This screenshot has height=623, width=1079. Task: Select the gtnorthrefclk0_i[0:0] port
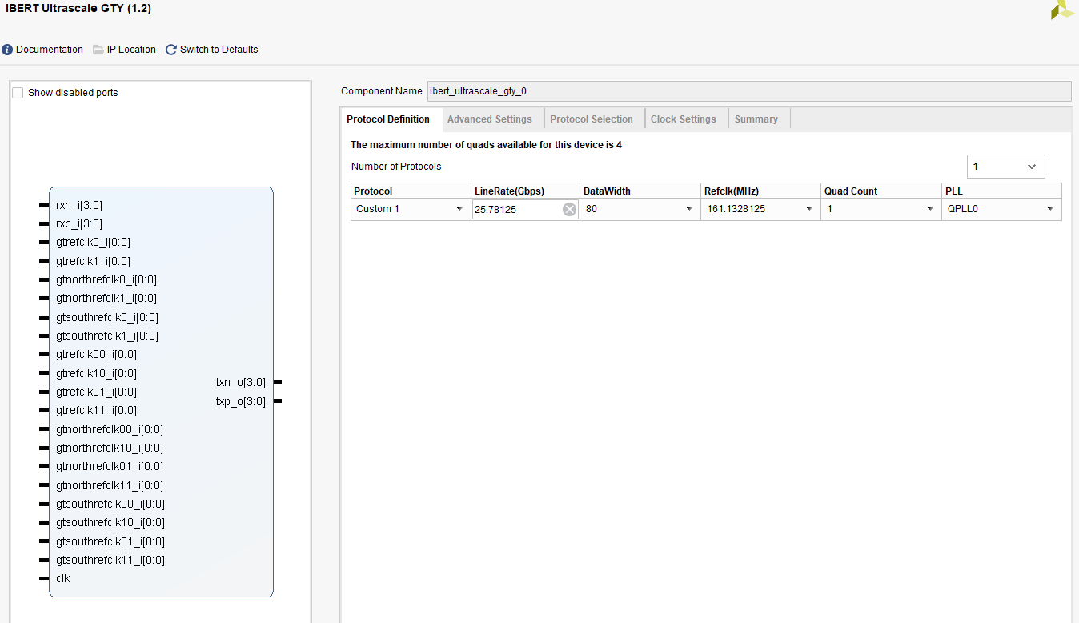pos(106,280)
